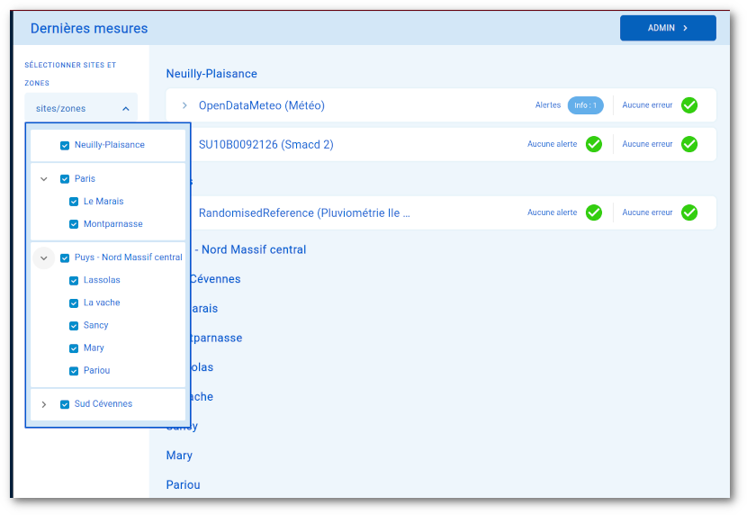Viewport: 747px width, 515px height.
Task: Click the green alert check icon for SU10B0092126
Action: pos(594,144)
